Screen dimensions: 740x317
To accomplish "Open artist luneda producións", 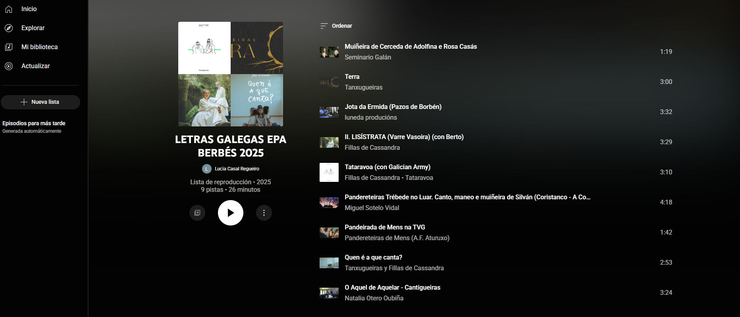I will tap(371, 118).
